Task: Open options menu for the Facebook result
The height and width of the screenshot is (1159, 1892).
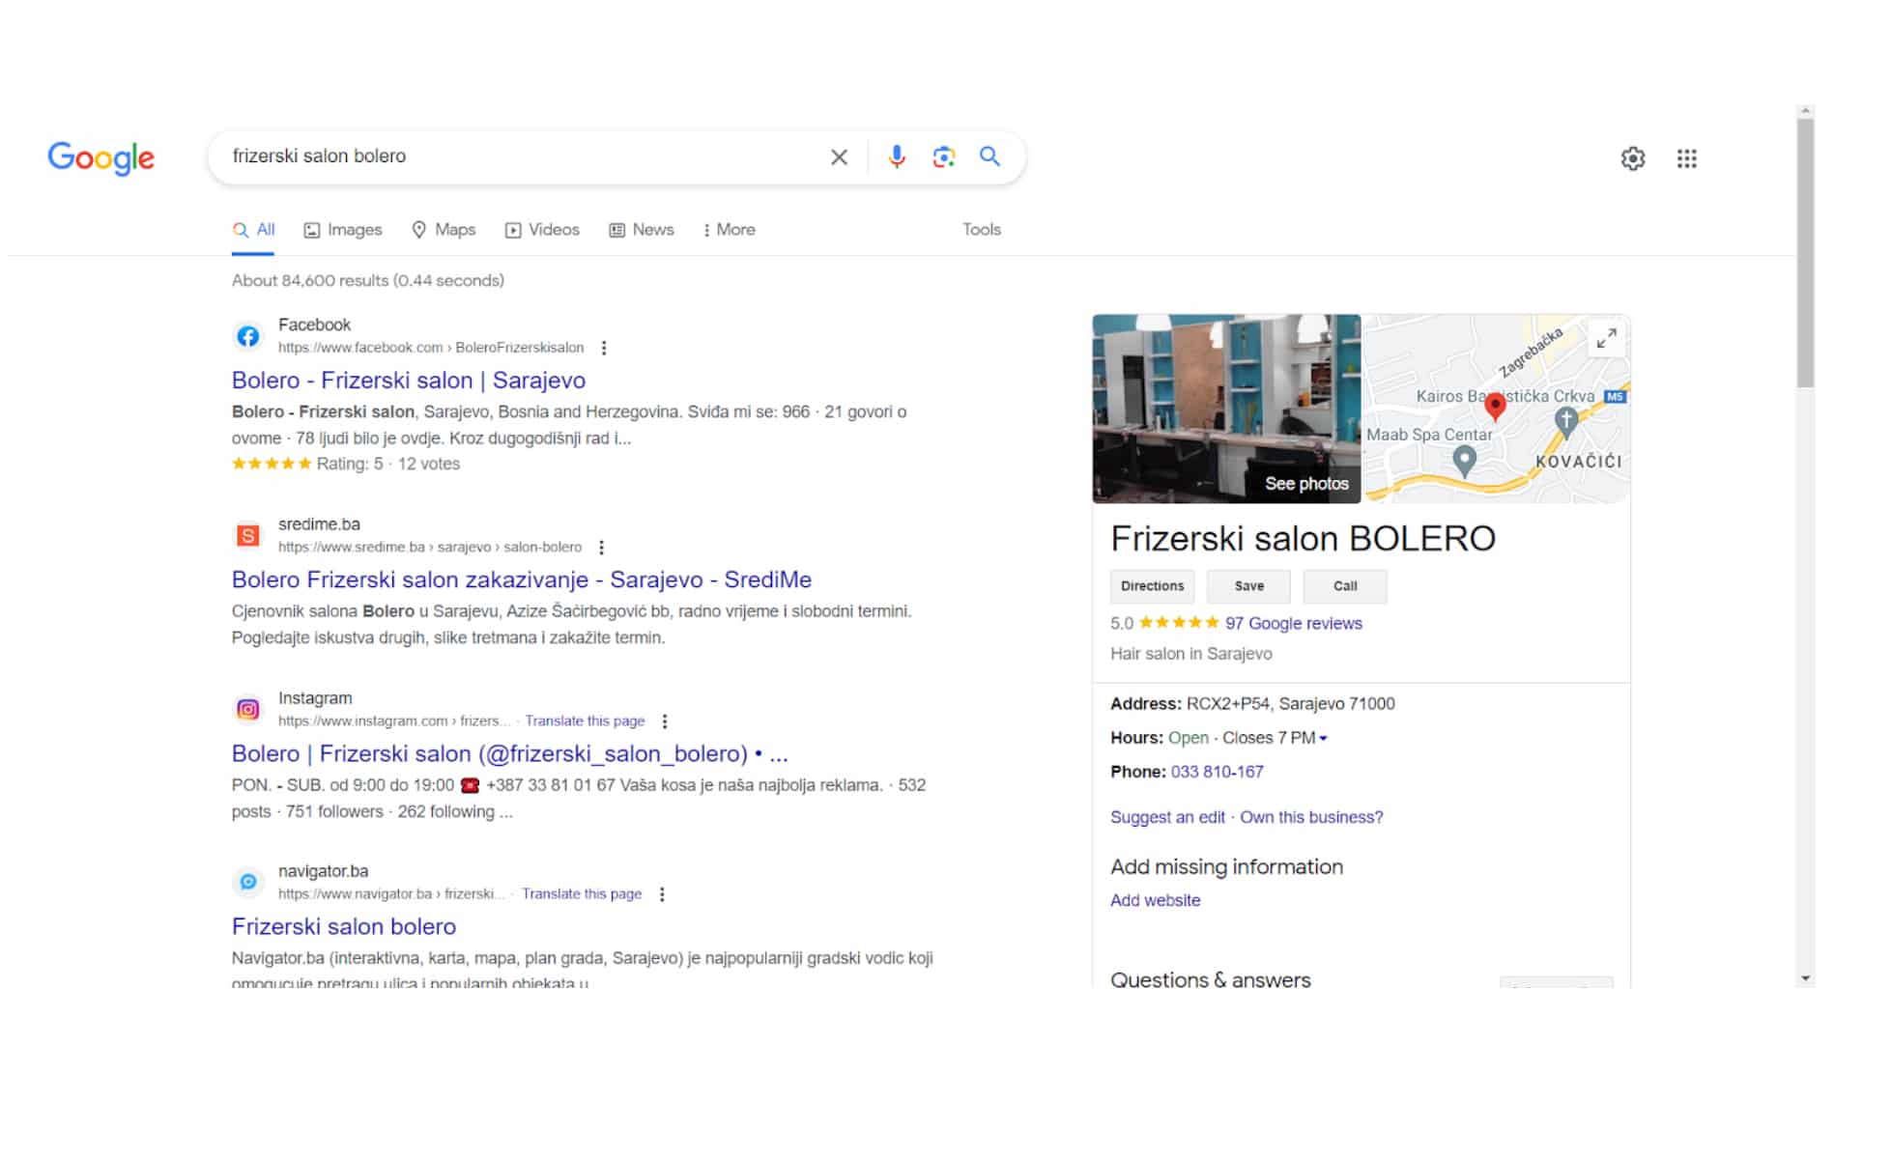Action: click(x=604, y=347)
